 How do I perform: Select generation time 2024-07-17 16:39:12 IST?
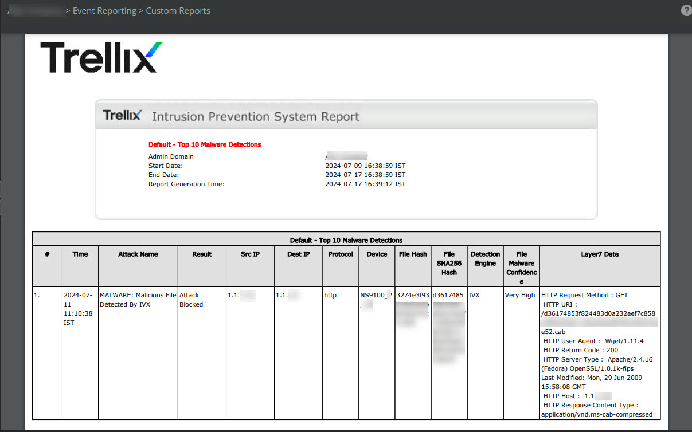(365, 184)
